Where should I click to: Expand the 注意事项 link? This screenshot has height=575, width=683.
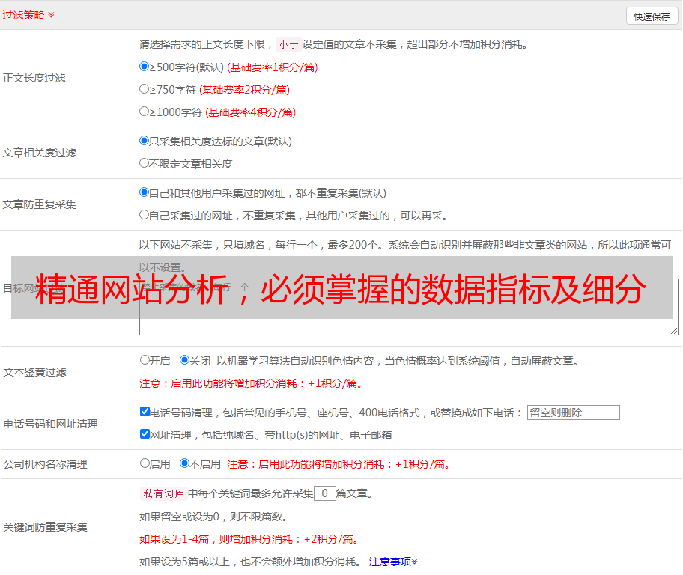393,562
